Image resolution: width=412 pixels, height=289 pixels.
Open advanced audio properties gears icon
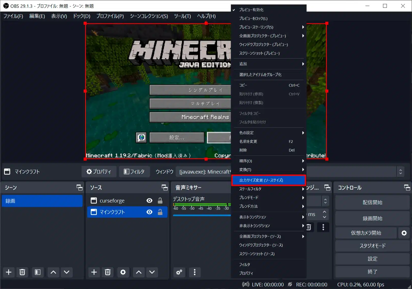(x=179, y=272)
